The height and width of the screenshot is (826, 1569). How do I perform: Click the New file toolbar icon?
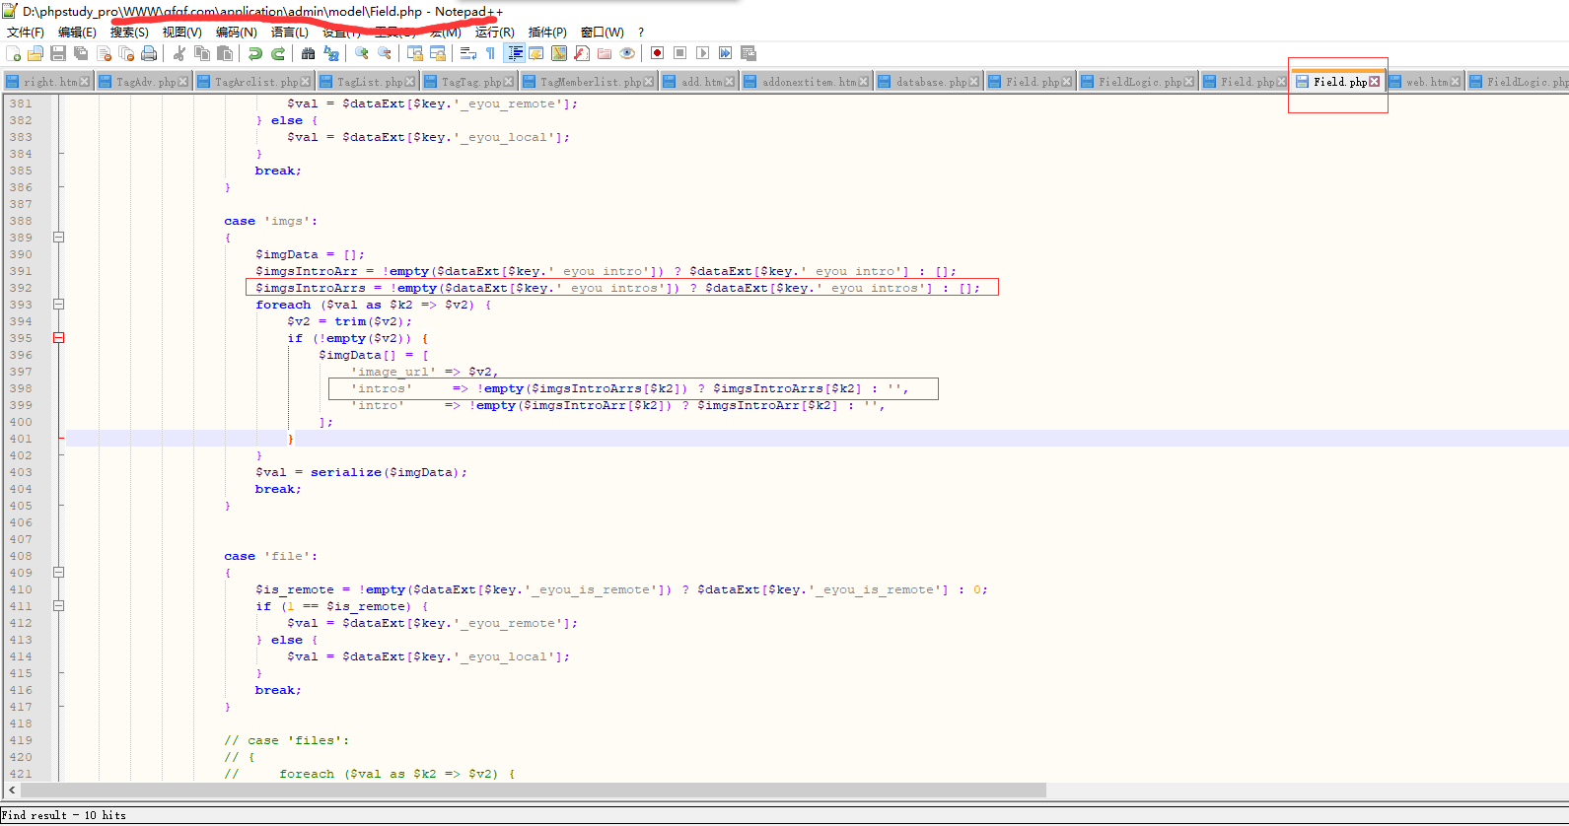14,53
